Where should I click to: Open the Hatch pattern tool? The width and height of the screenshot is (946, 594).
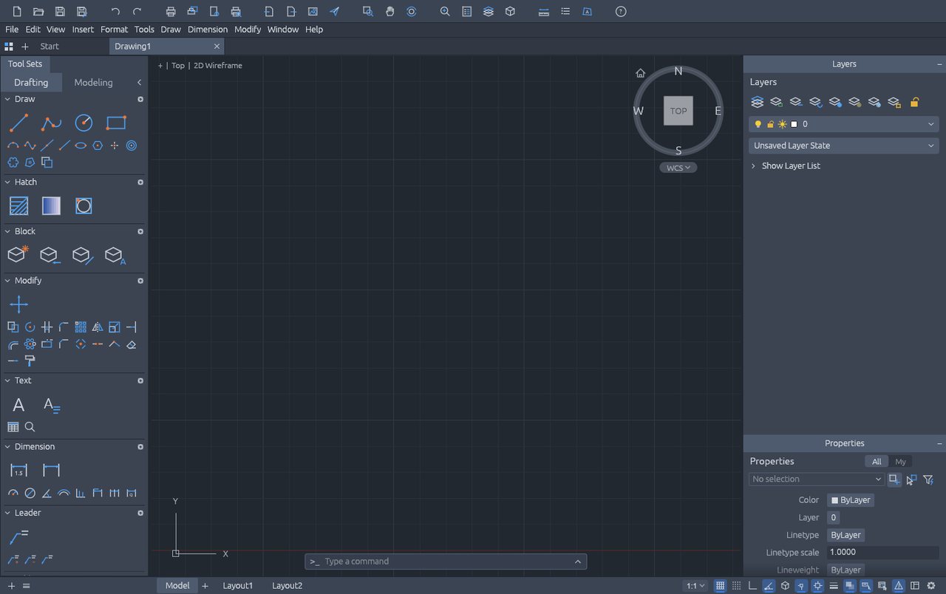(18, 206)
